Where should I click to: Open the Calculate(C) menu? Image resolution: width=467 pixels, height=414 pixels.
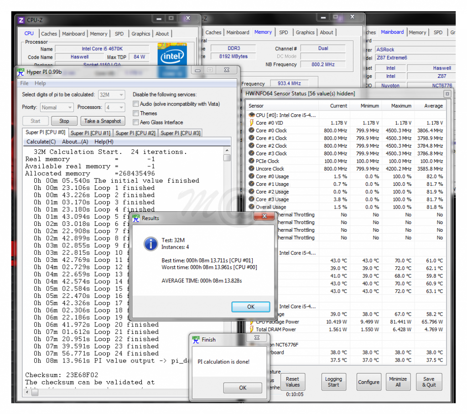coord(41,142)
